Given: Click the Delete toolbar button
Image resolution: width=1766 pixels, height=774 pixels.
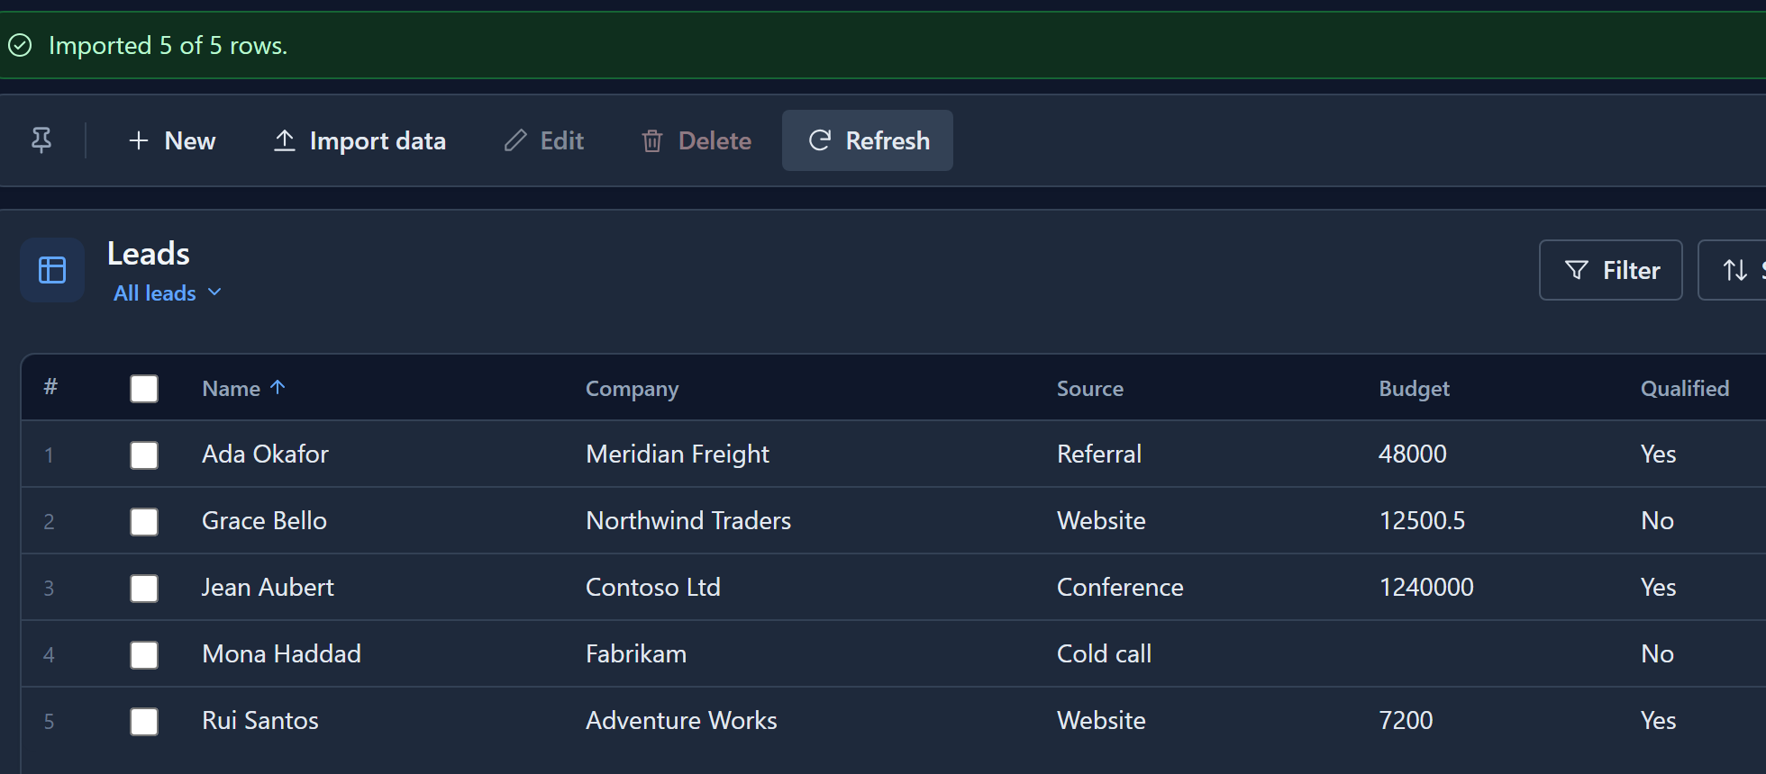Looking at the screenshot, I should point(696,140).
